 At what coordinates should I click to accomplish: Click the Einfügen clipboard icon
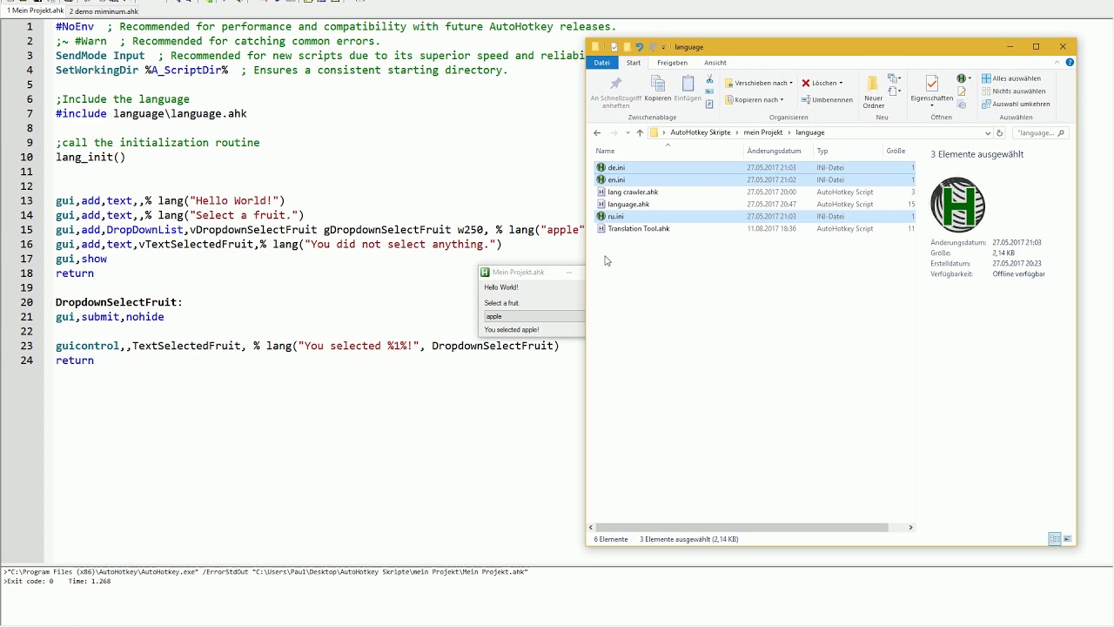pos(688,88)
